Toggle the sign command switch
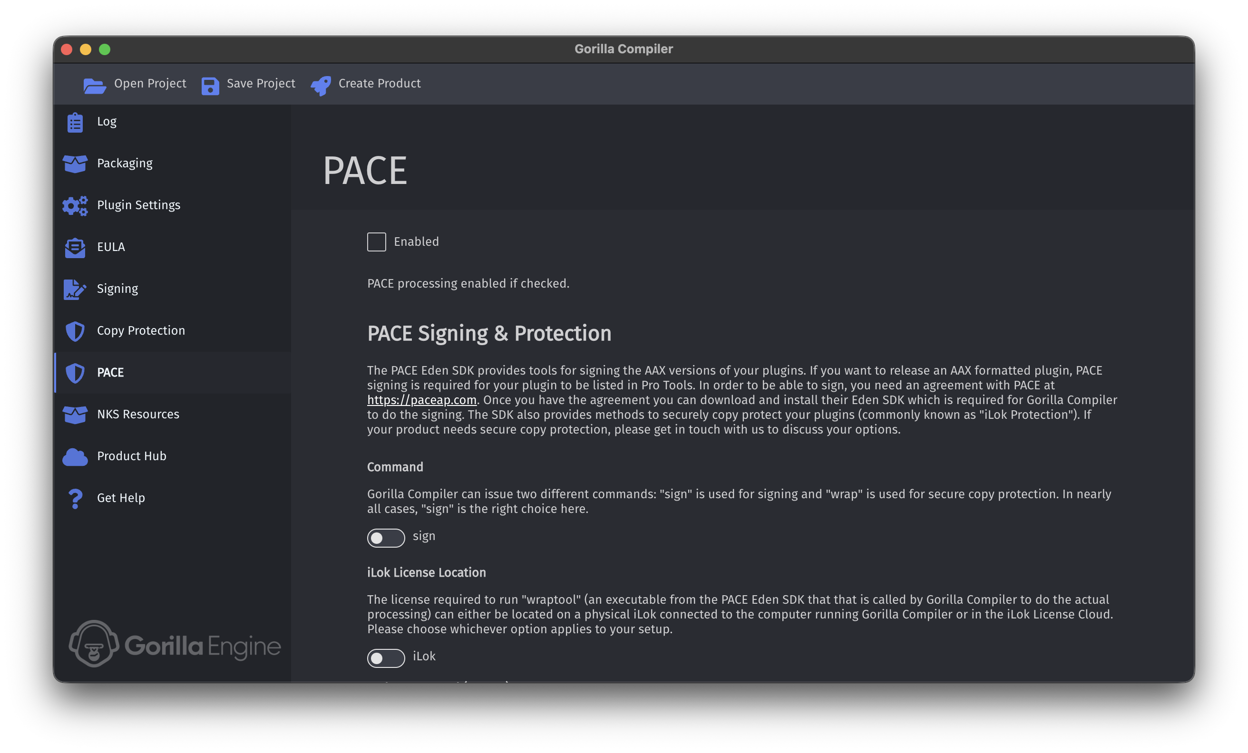 (x=386, y=537)
